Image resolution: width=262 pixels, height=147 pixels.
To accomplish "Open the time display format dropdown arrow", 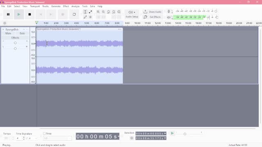I will point(118,136).
